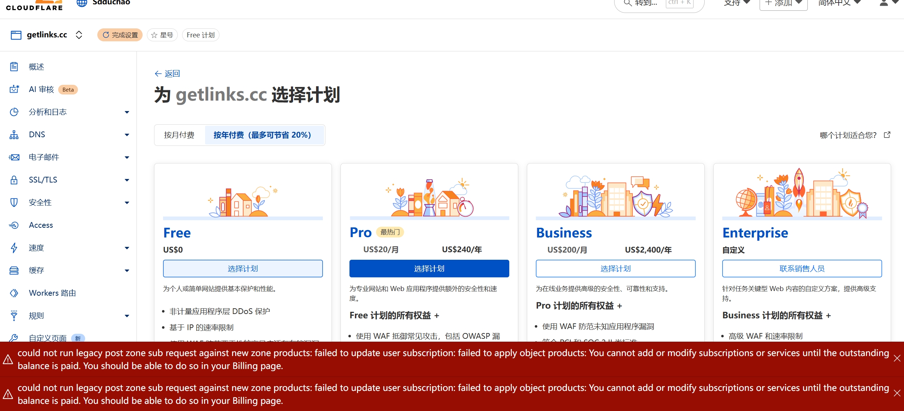Open the 电子邮件 email menu item
904x411 pixels.
(x=44, y=157)
